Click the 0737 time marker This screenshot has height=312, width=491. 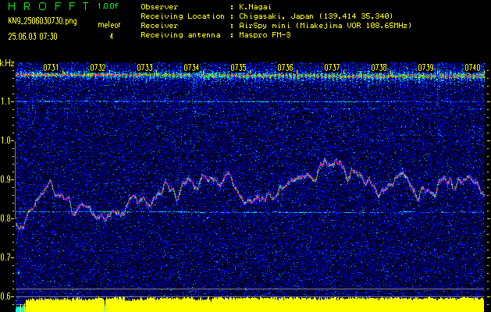(332, 67)
